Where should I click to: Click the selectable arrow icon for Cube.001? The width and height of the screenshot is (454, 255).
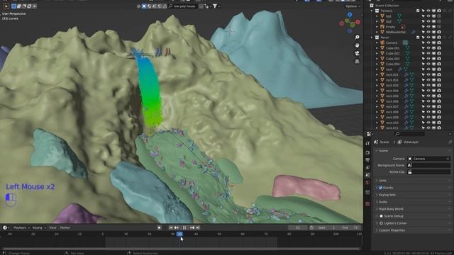pyautogui.click(x=423, y=48)
